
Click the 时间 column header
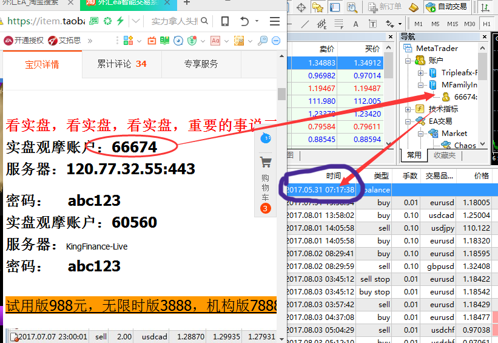click(x=333, y=176)
